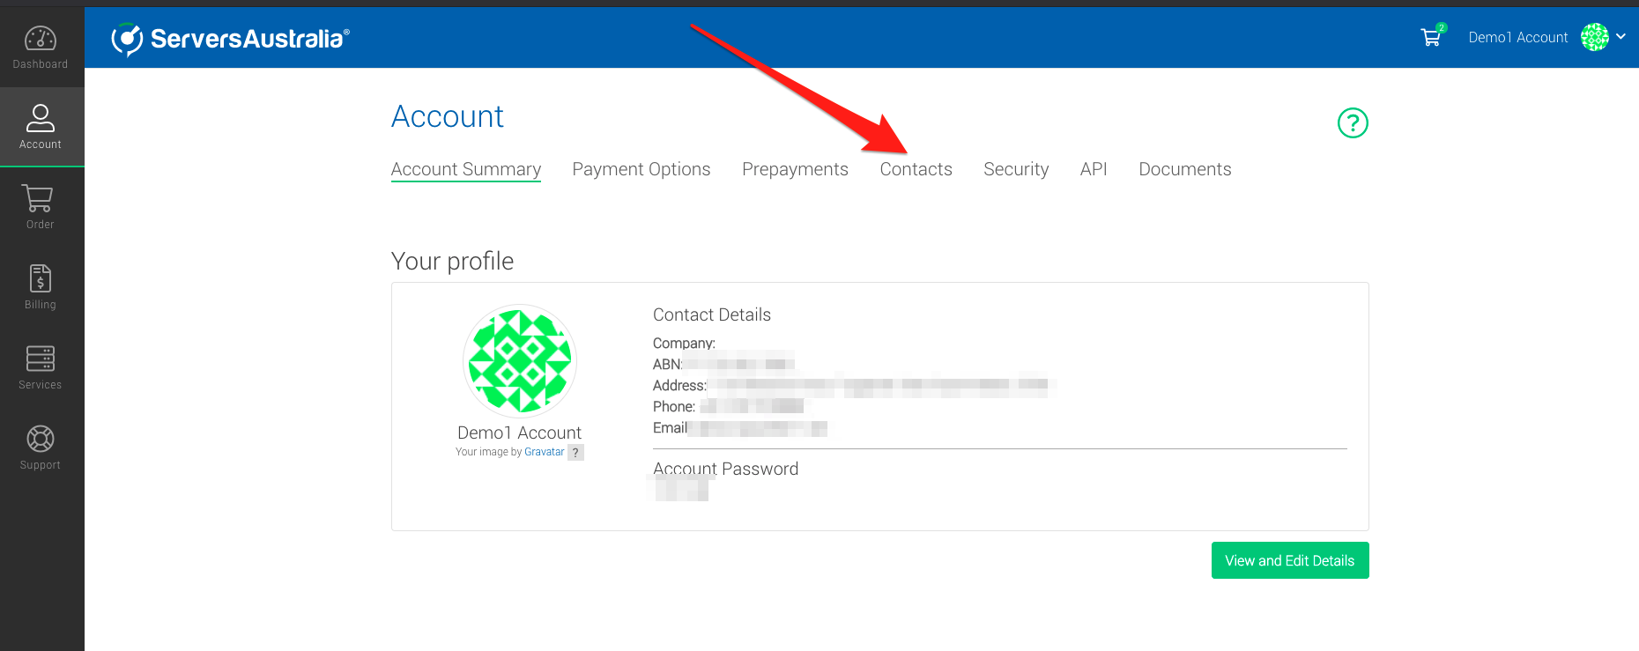Open the Dashboard sidebar icon
The width and height of the screenshot is (1639, 651).
point(41,40)
